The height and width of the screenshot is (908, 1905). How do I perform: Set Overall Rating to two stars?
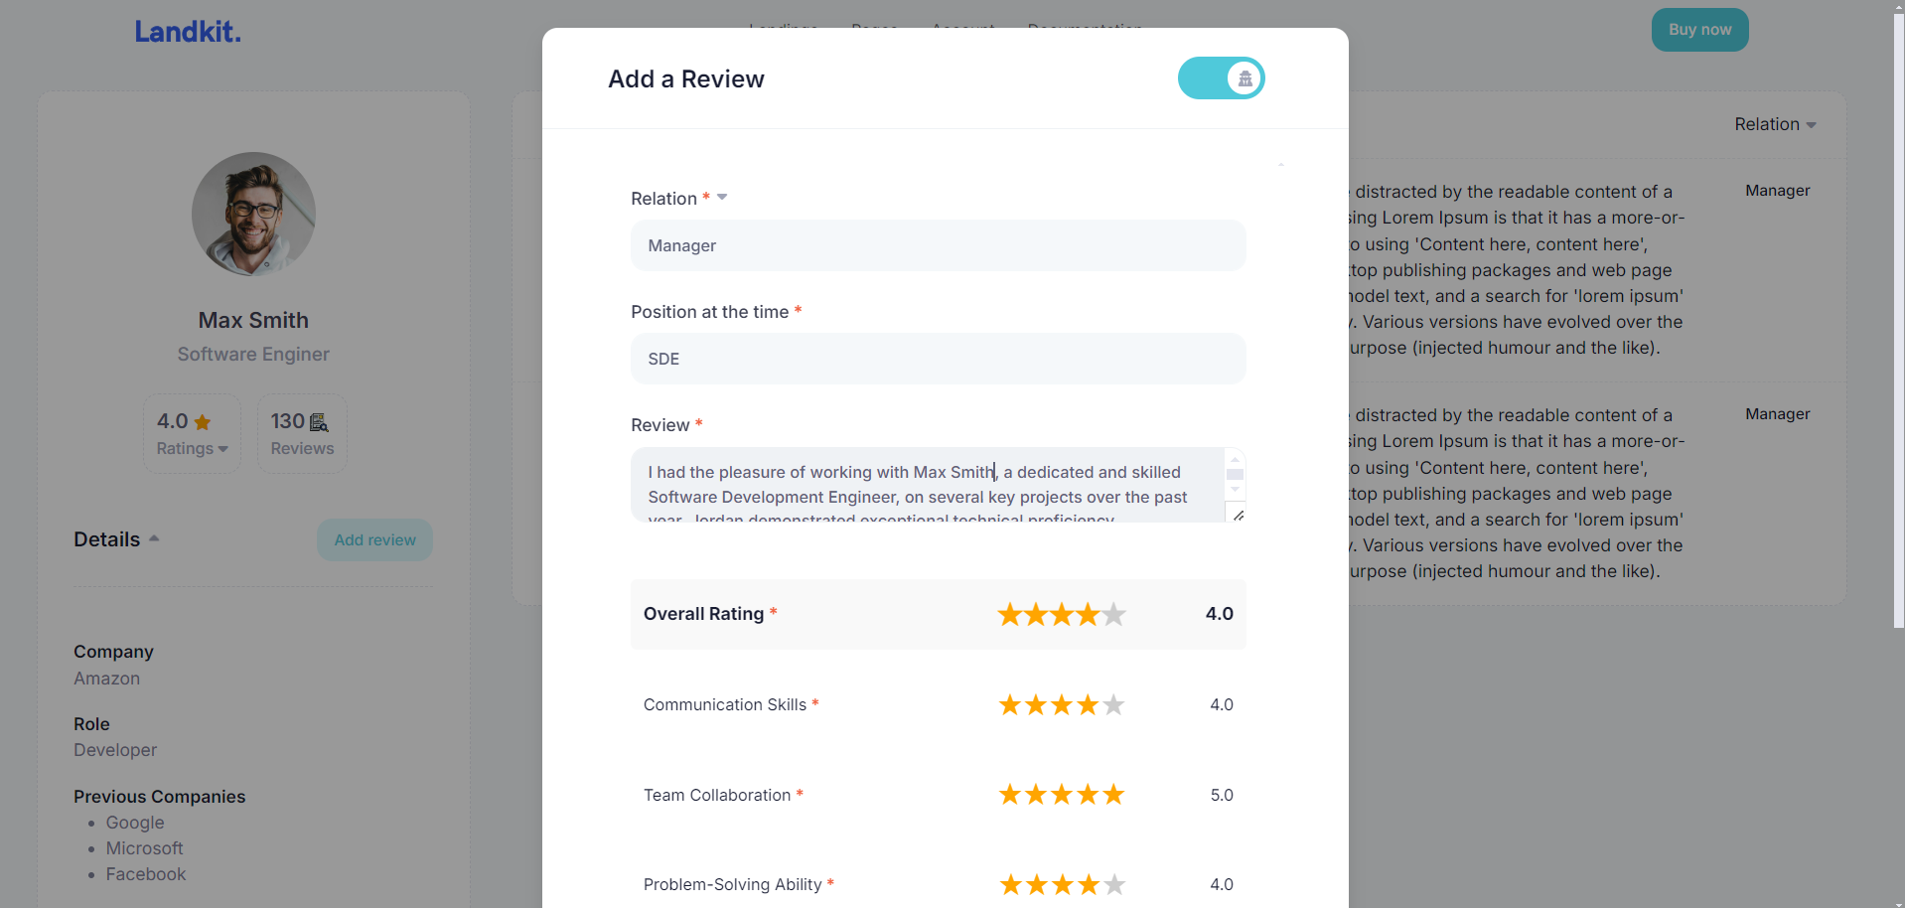[x=1036, y=614]
